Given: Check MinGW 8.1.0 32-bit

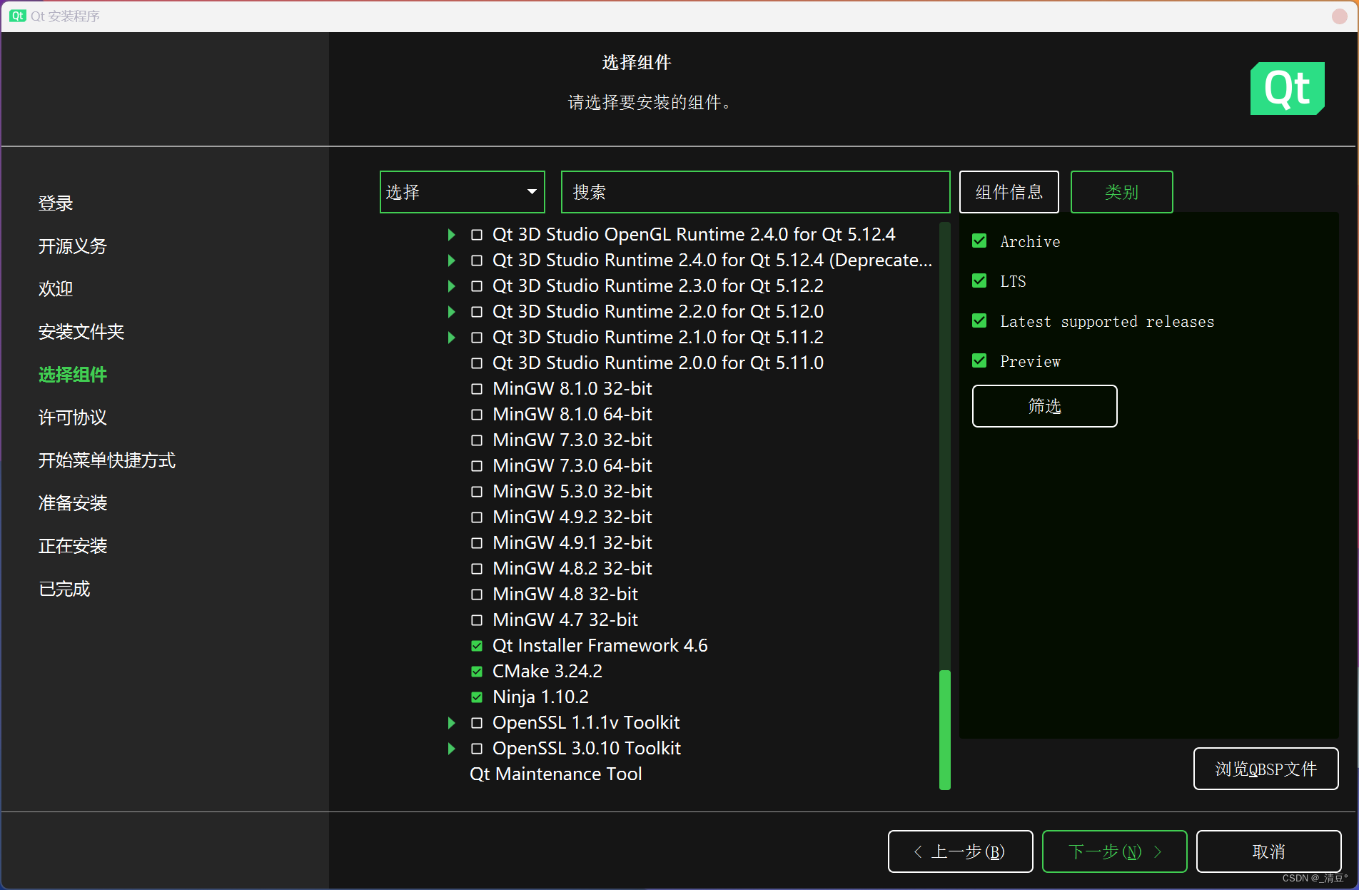Looking at the screenshot, I should point(477,389).
